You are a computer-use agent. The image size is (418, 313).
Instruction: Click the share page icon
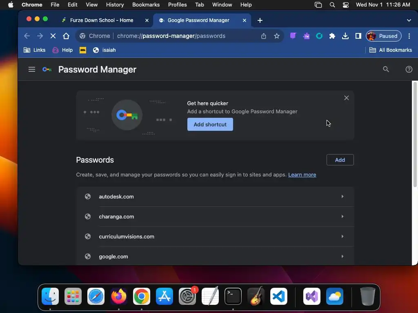[263, 36]
